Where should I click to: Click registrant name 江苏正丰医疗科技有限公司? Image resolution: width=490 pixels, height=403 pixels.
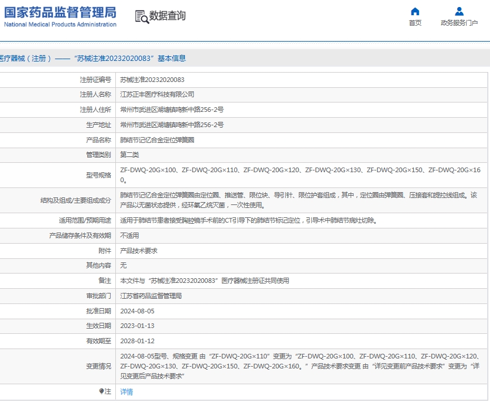coord(157,94)
